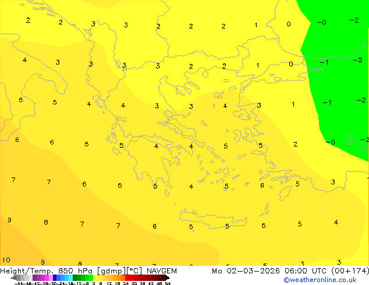Viewport: 369px width, 285px height.
Task: Select the '(00+174)' forecast offset
Action: click(x=350, y=271)
